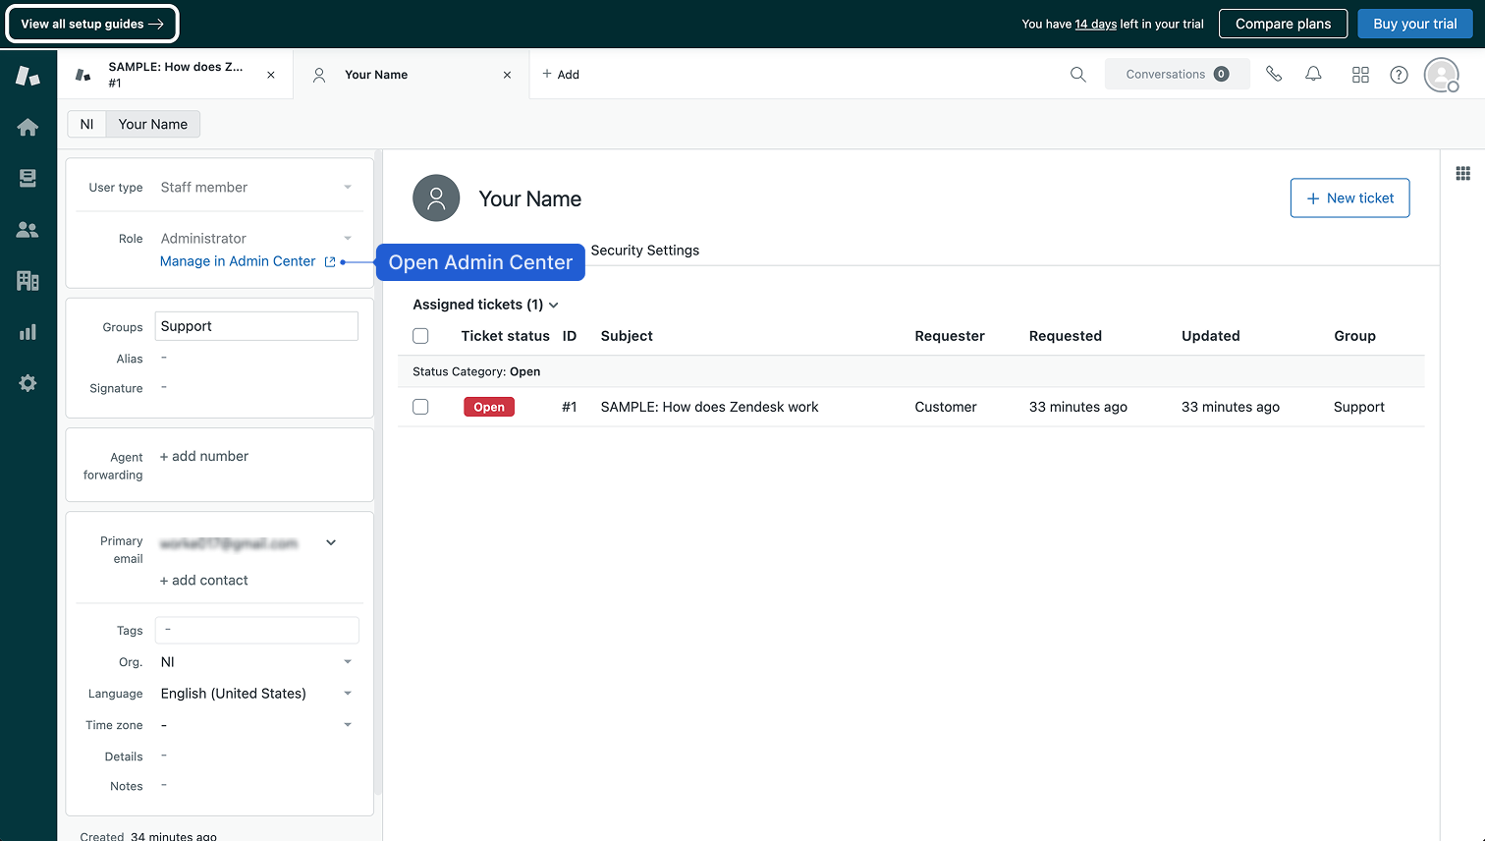Open the Org. dropdown
Screen dimensions: 1485x841
coord(256,662)
